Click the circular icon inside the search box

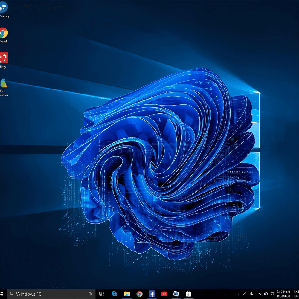coord(91,294)
